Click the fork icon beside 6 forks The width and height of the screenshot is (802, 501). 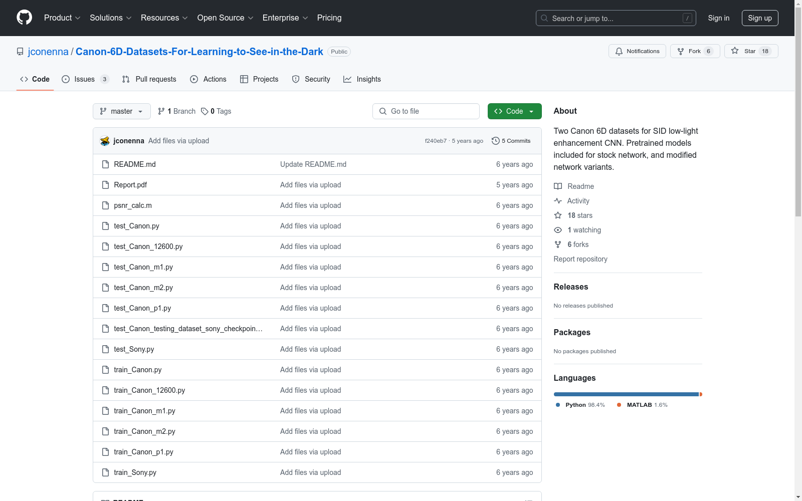pyautogui.click(x=558, y=244)
